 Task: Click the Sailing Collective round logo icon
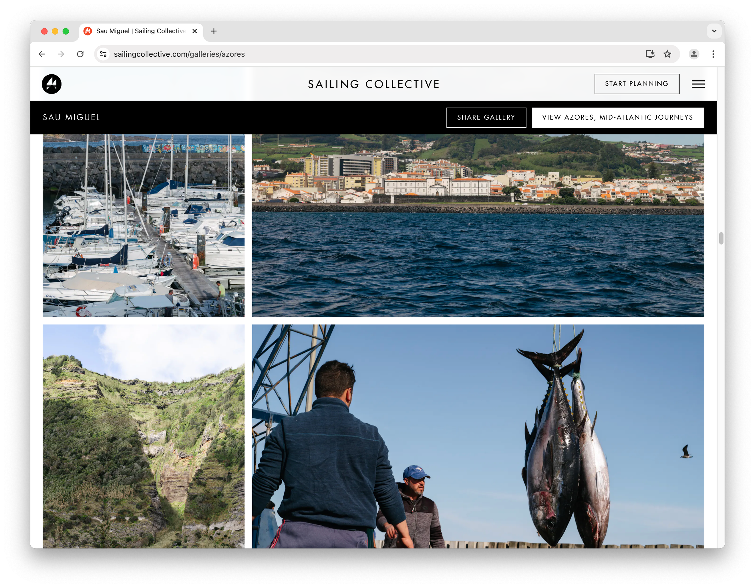(51, 84)
